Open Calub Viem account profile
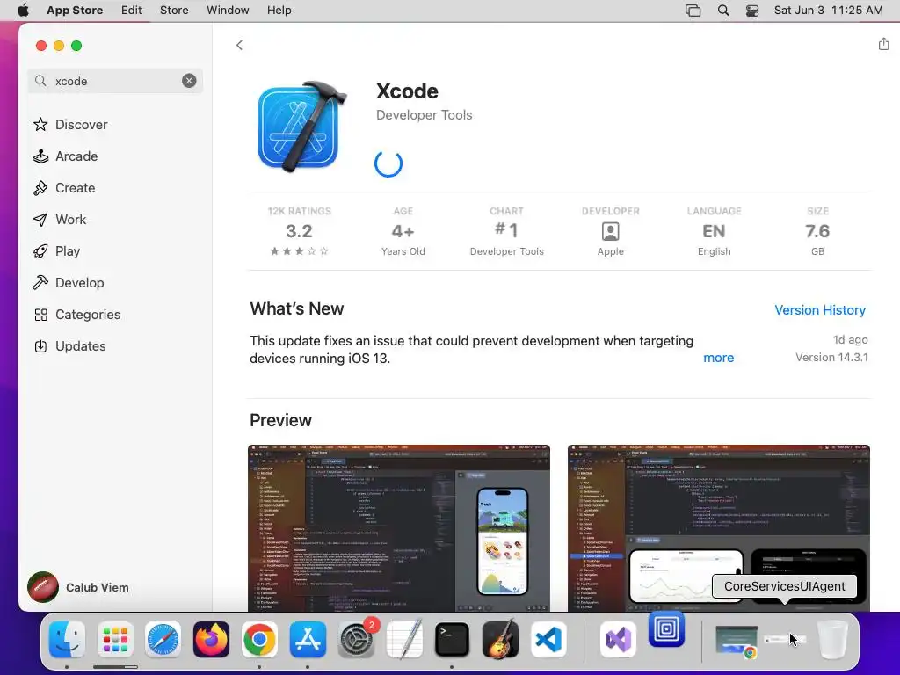Viewport: 900px width, 675px height. [78, 587]
